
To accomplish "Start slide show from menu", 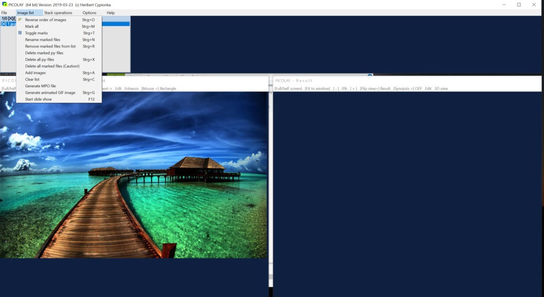I will point(59,99).
